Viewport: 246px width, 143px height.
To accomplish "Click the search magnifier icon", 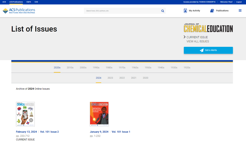I will click(x=163, y=11).
